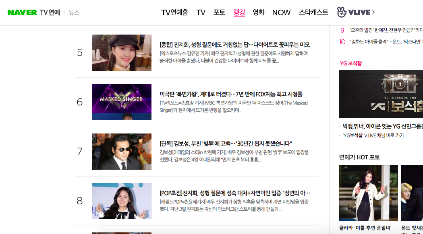Click the NAVER logo
The width and height of the screenshot is (423, 234).
[x=22, y=12]
